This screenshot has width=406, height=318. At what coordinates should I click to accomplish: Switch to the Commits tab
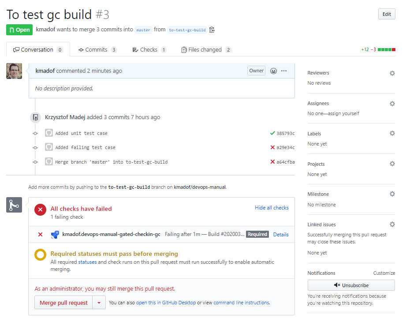coord(97,50)
